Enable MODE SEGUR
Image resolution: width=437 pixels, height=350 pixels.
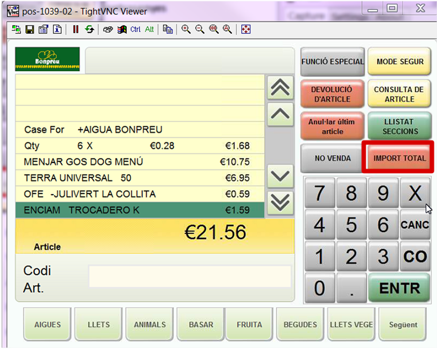point(400,62)
